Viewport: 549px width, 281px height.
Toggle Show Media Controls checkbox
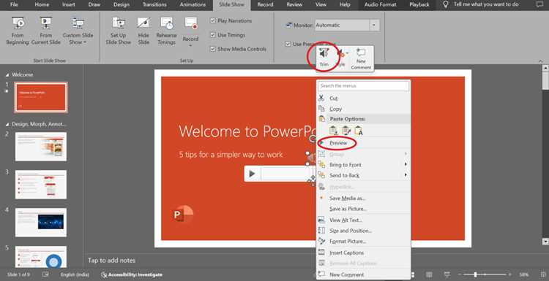click(x=212, y=49)
